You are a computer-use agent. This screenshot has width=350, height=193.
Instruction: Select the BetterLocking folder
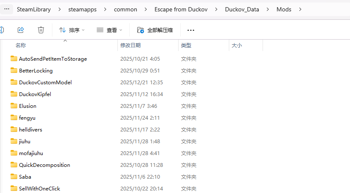point(36,70)
